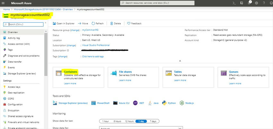
Task: Click the Overview icon in the sidebar
Action: 5,32
